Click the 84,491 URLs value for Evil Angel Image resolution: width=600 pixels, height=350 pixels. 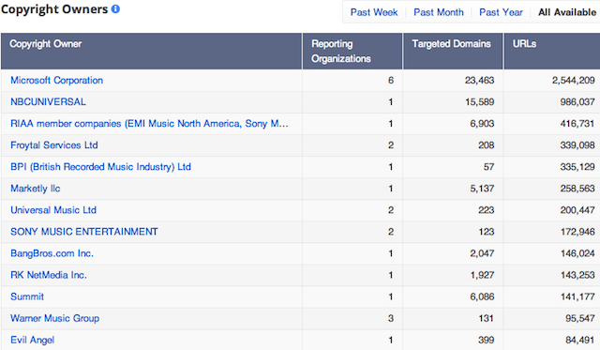(x=580, y=340)
